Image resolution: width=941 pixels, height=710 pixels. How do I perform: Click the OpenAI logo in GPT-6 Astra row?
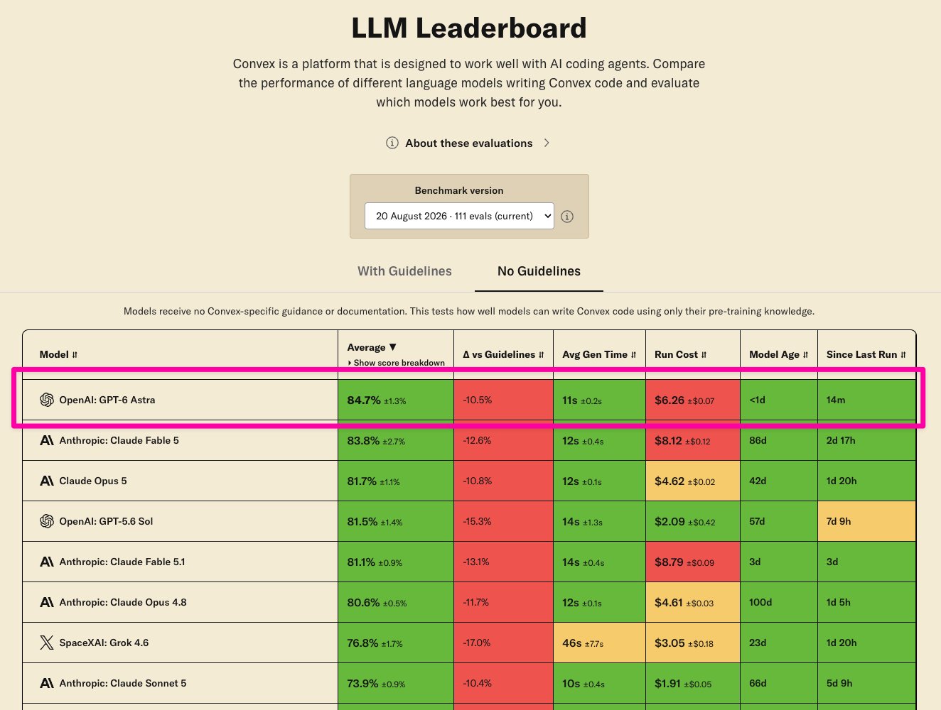point(47,400)
